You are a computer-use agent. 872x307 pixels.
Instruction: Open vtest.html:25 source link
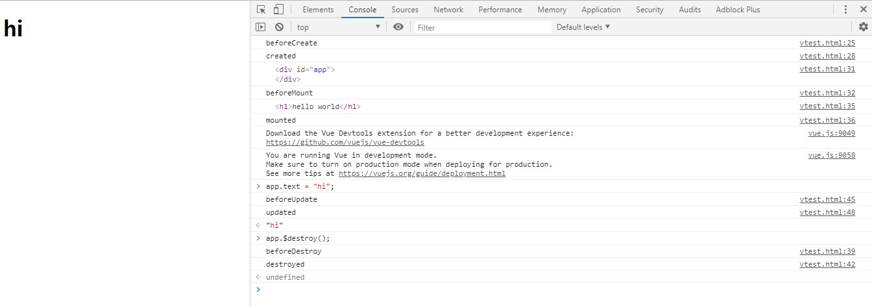point(827,43)
